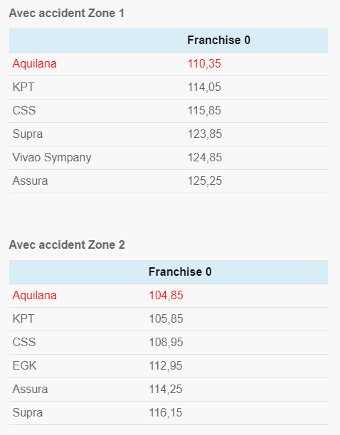Click the Franchise 0 header in Zone 2
The height and width of the screenshot is (435, 340).
pyautogui.click(x=180, y=272)
